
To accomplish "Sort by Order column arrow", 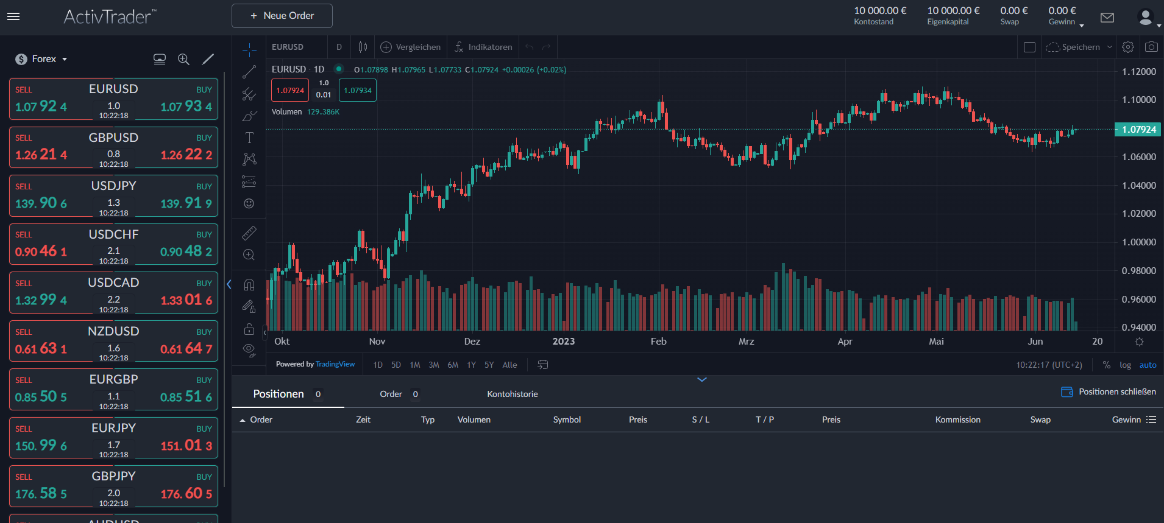I will click(243, 420).
